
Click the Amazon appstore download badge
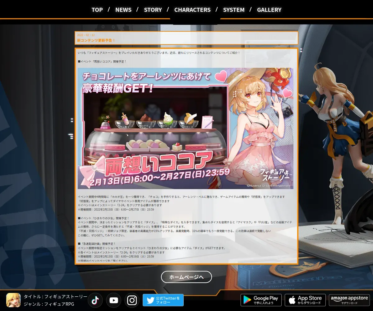click(349, 300)
